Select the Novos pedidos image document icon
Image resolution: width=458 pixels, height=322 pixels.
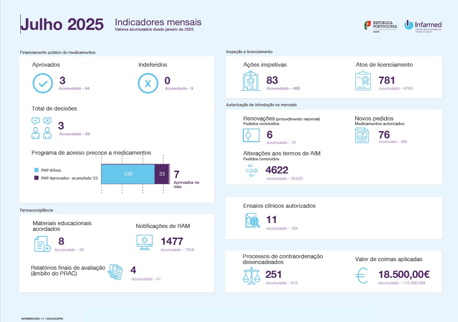362,135
